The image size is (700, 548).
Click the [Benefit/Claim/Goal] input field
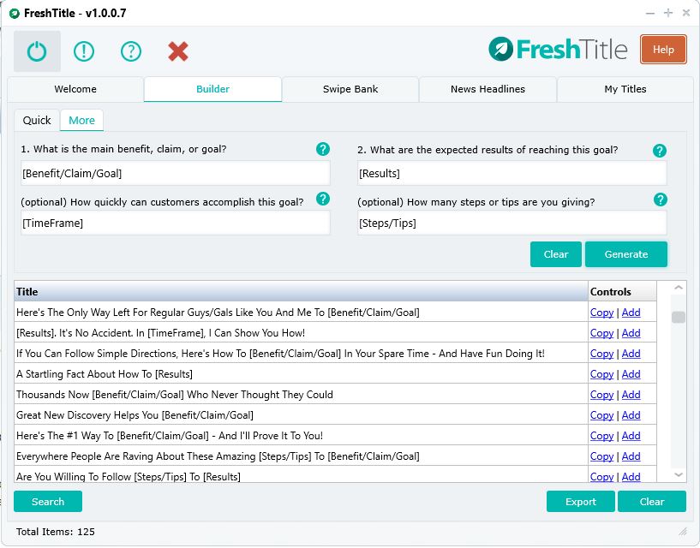click(x=176, y=173)
